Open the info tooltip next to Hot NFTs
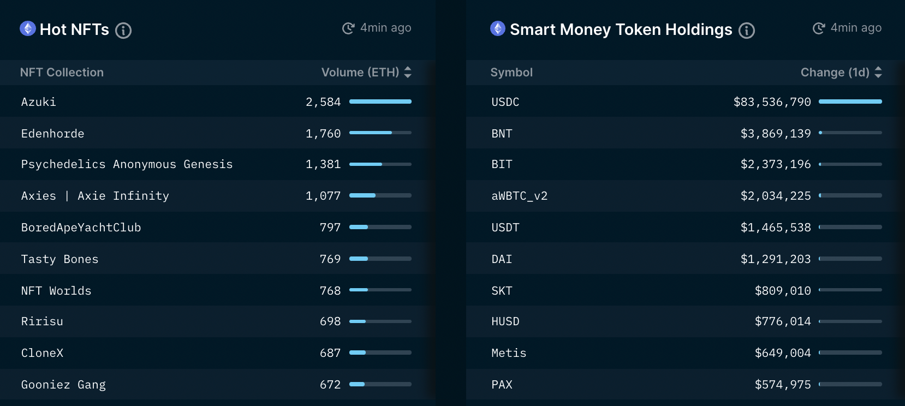This screenshot has height=406, width=905. point(123,31)
